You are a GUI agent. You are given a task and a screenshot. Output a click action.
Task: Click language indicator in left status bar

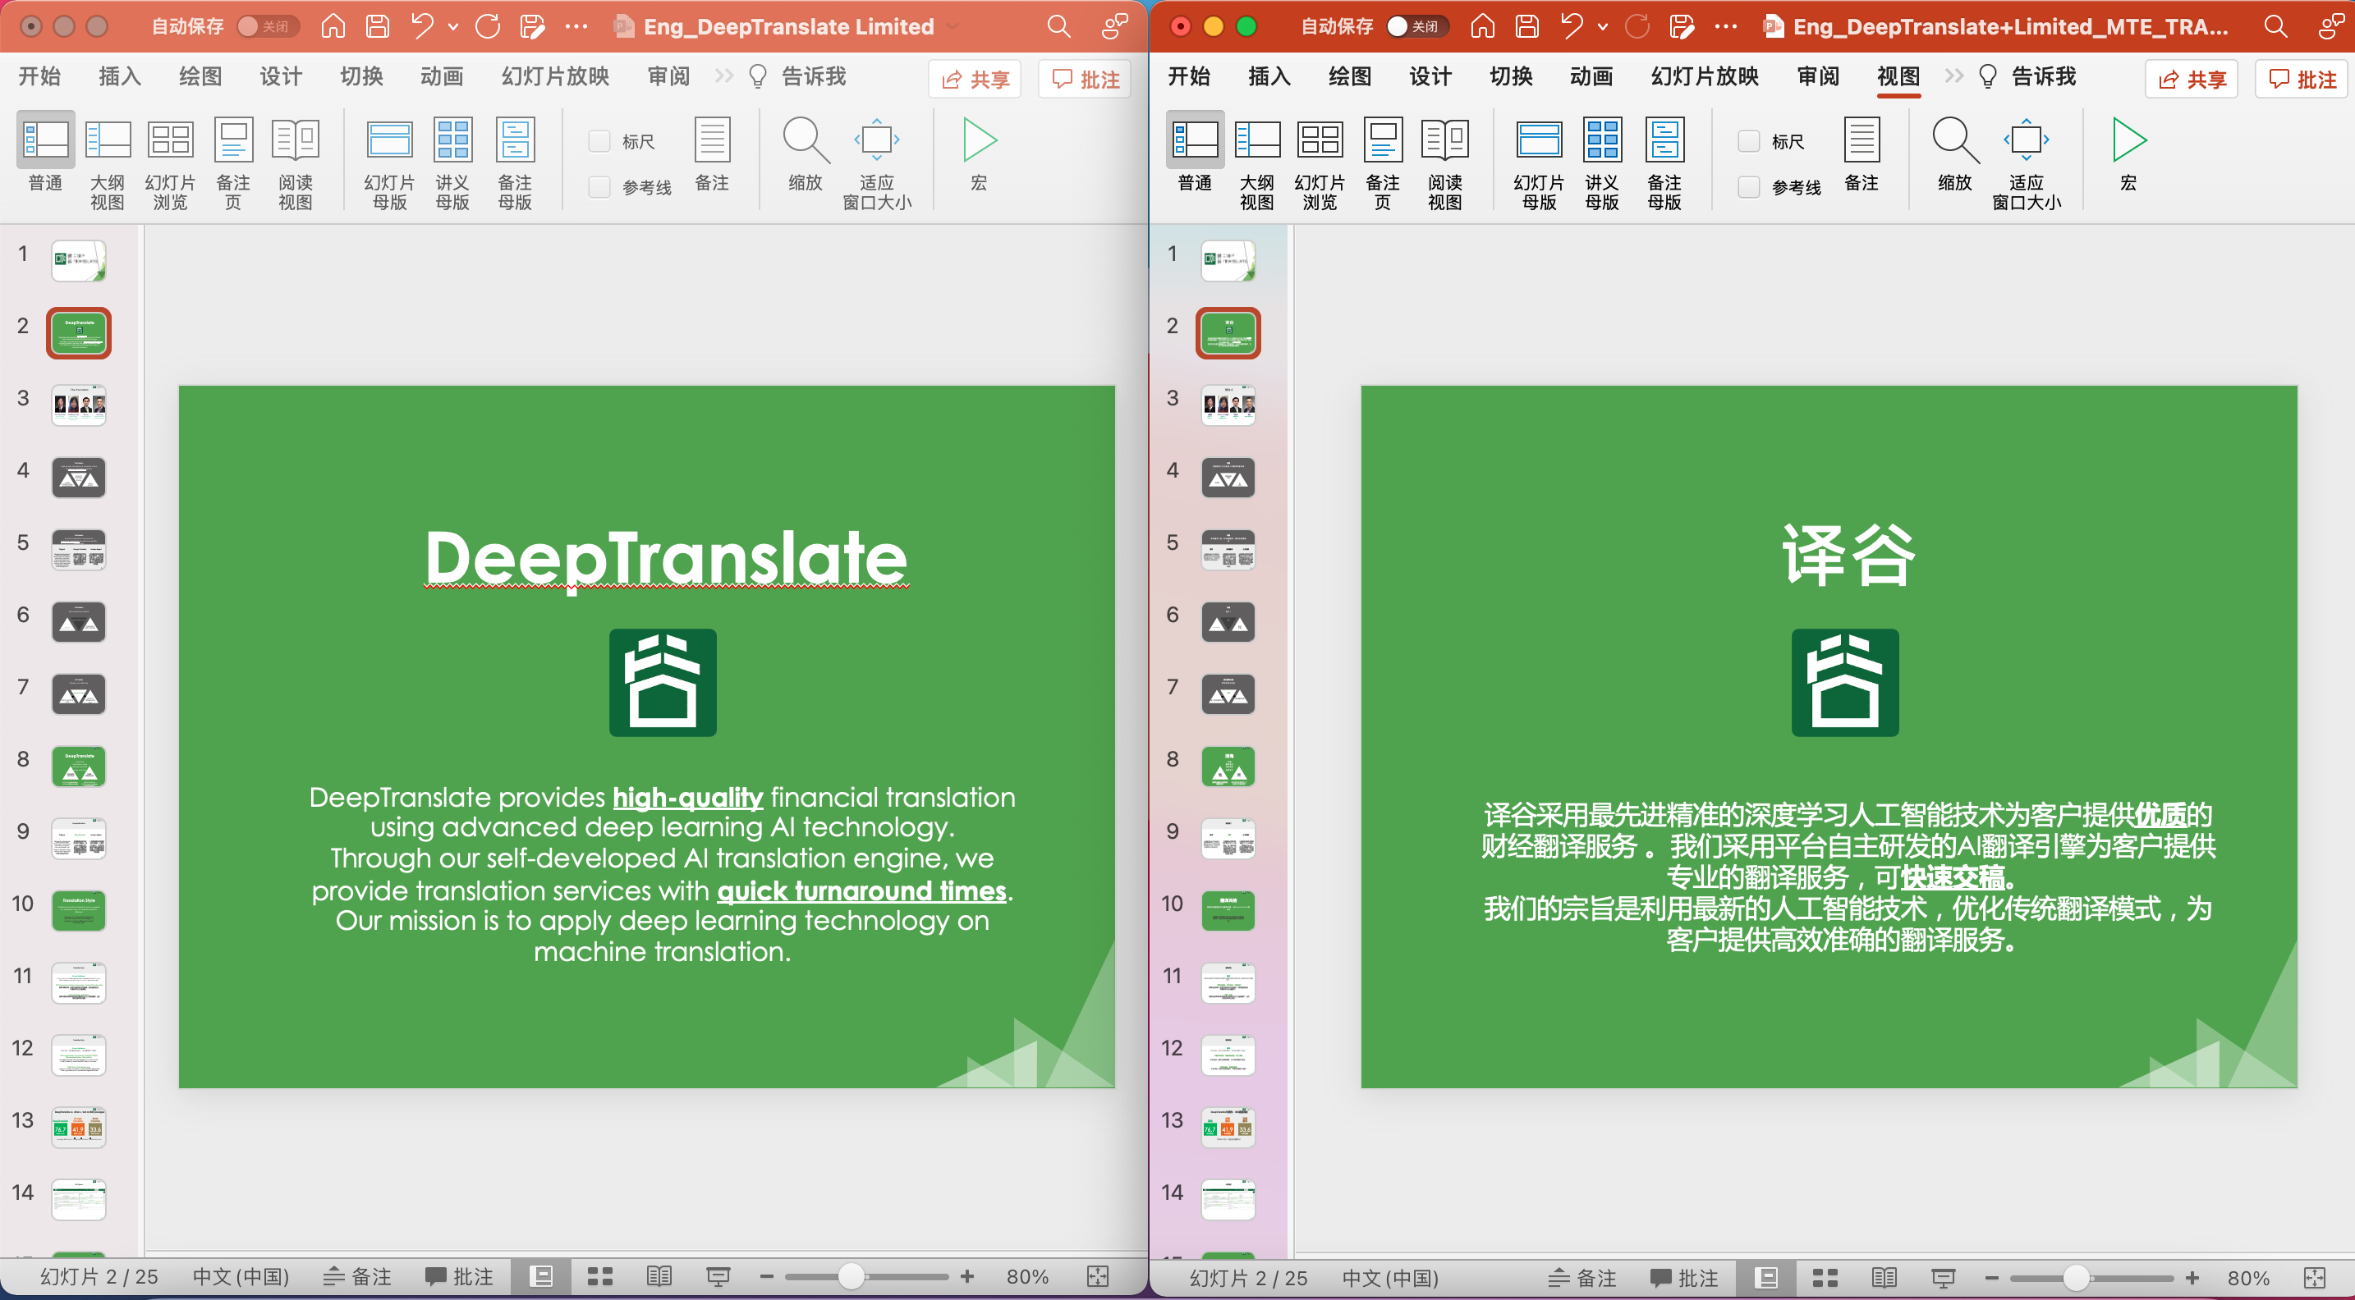(x=241, y=1276)
